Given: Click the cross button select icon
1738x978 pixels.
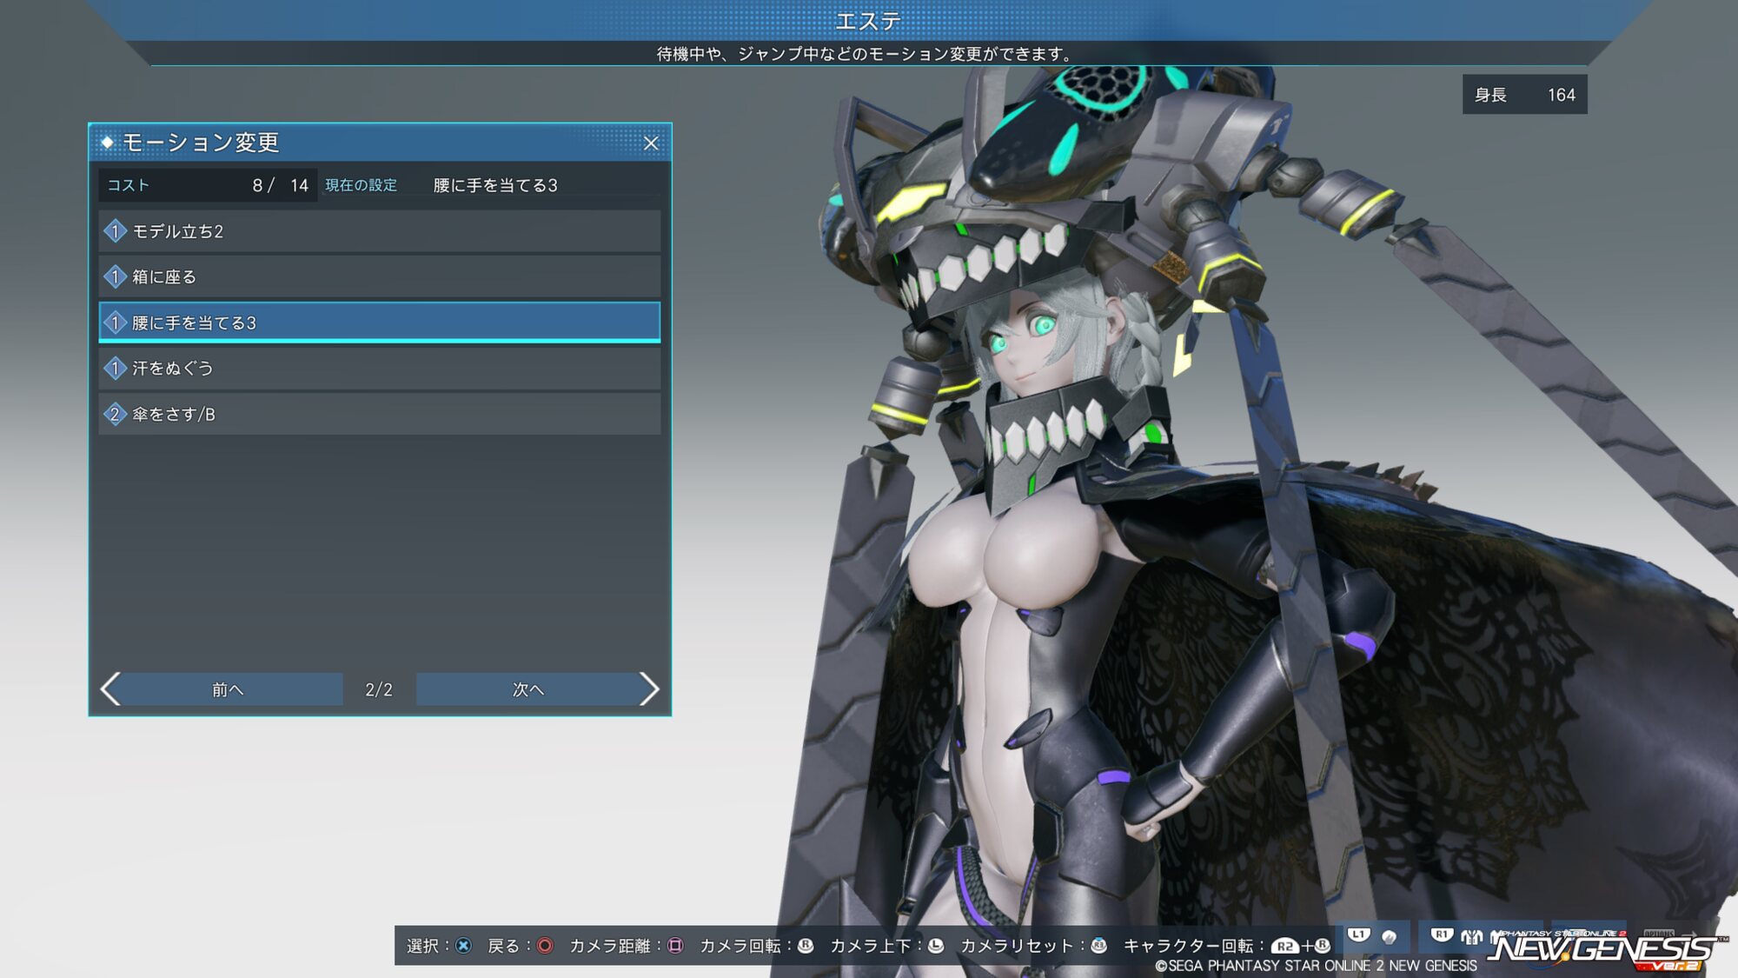Looking at the screenshot, I should [463, 946].
